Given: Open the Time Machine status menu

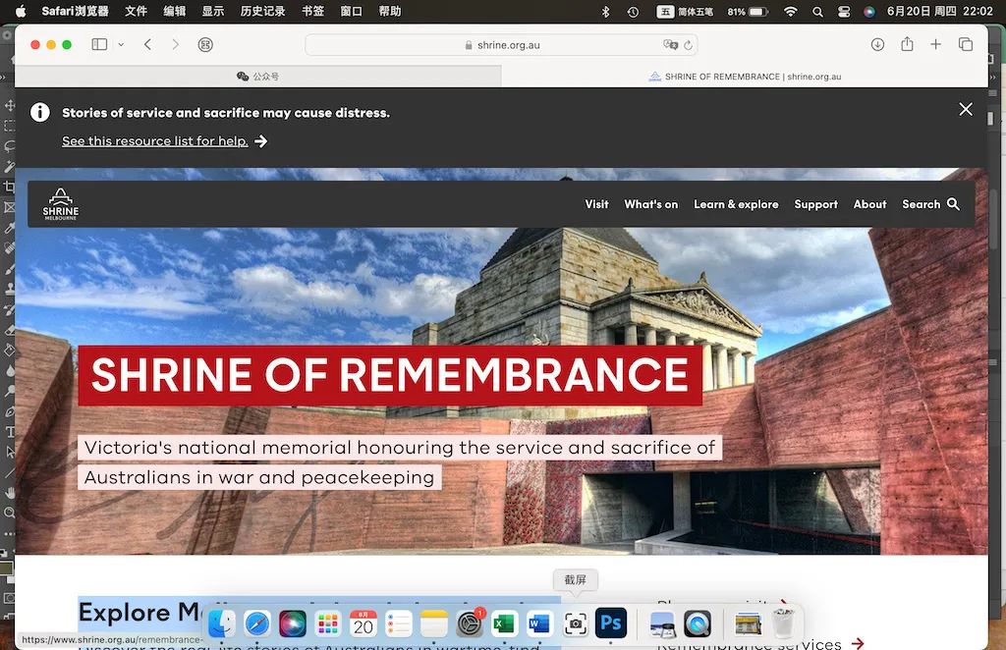Looking at the screenshot, I should click(x=634, y=12).
